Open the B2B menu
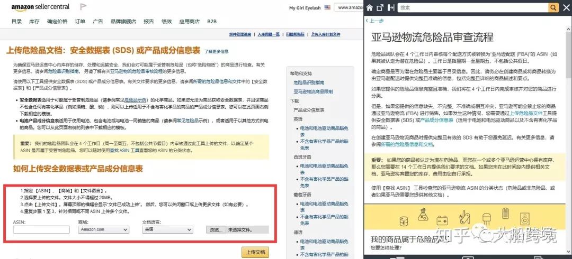 (x=212, y=22)
